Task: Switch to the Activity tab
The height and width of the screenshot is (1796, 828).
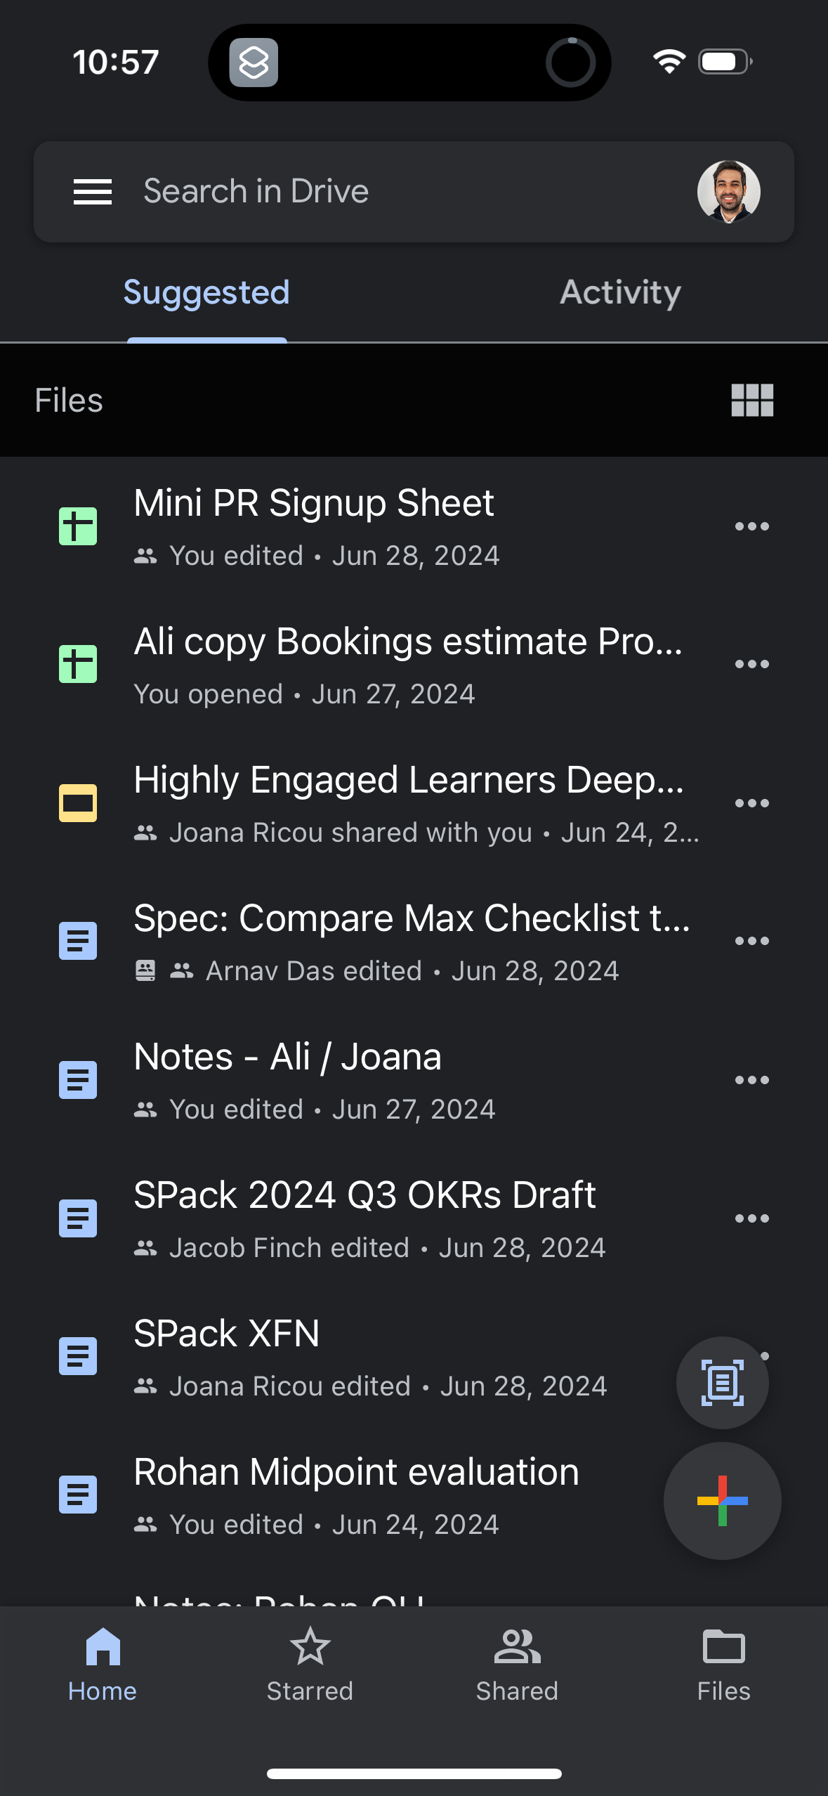Action: [x=620, y=292]
